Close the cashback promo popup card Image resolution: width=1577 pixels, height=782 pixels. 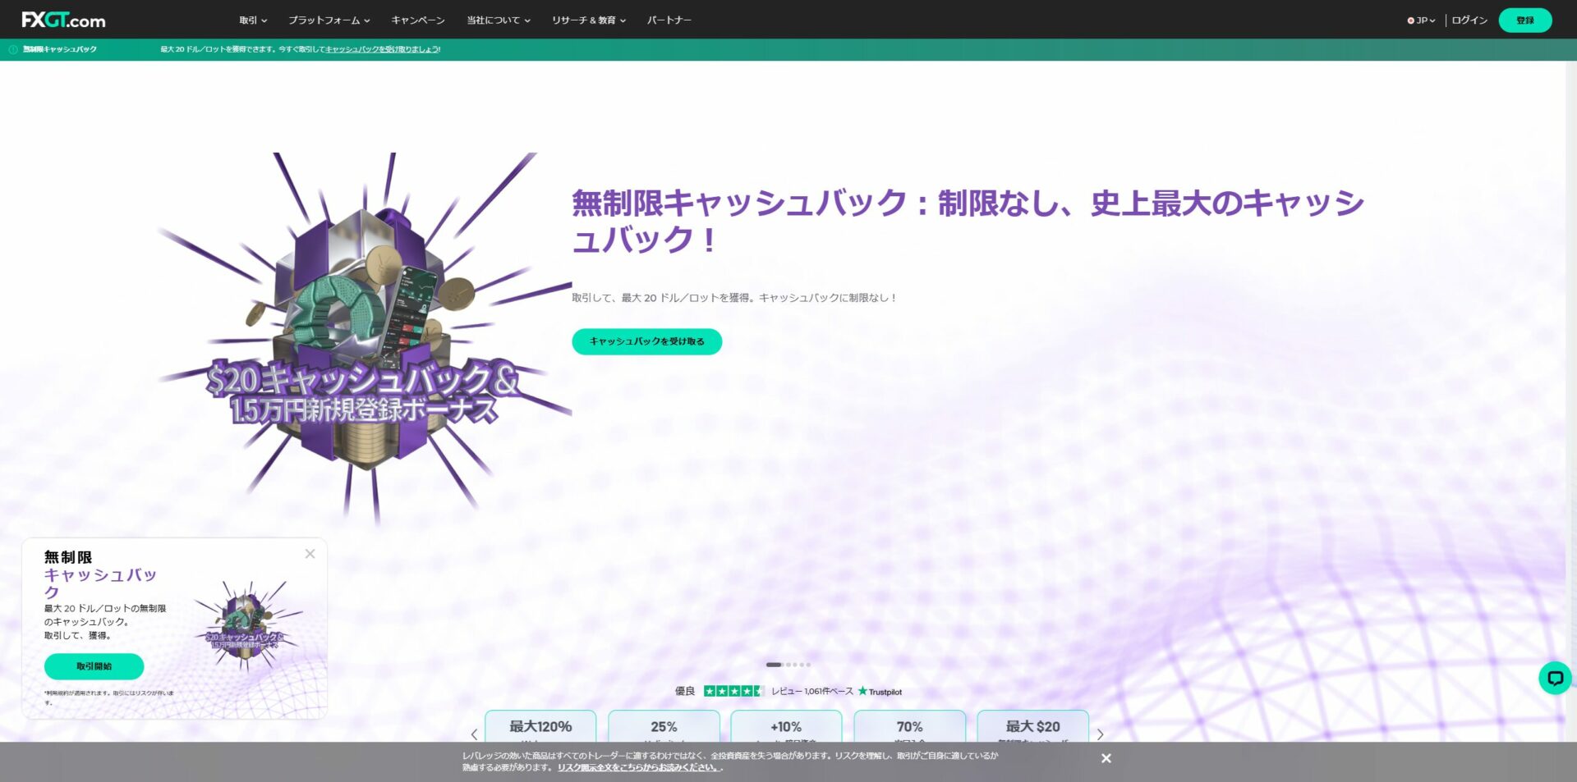(x=310, y=554)
